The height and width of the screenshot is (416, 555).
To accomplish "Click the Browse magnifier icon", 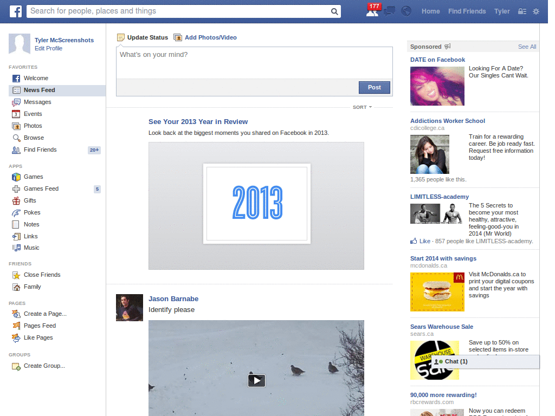I will click(x=16, y=138).
